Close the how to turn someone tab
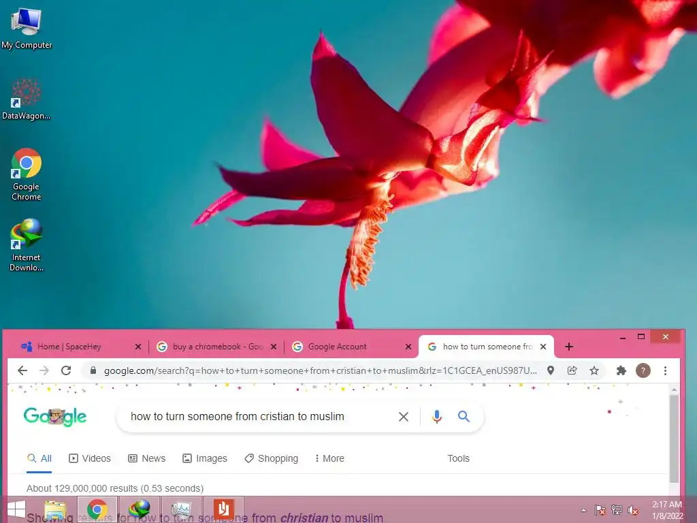Viewport: 697px width, 523px height. coord(542,347)
